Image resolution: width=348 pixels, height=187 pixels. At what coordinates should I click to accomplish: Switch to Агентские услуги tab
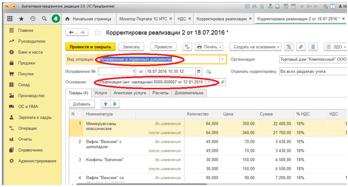coord(130,93)
